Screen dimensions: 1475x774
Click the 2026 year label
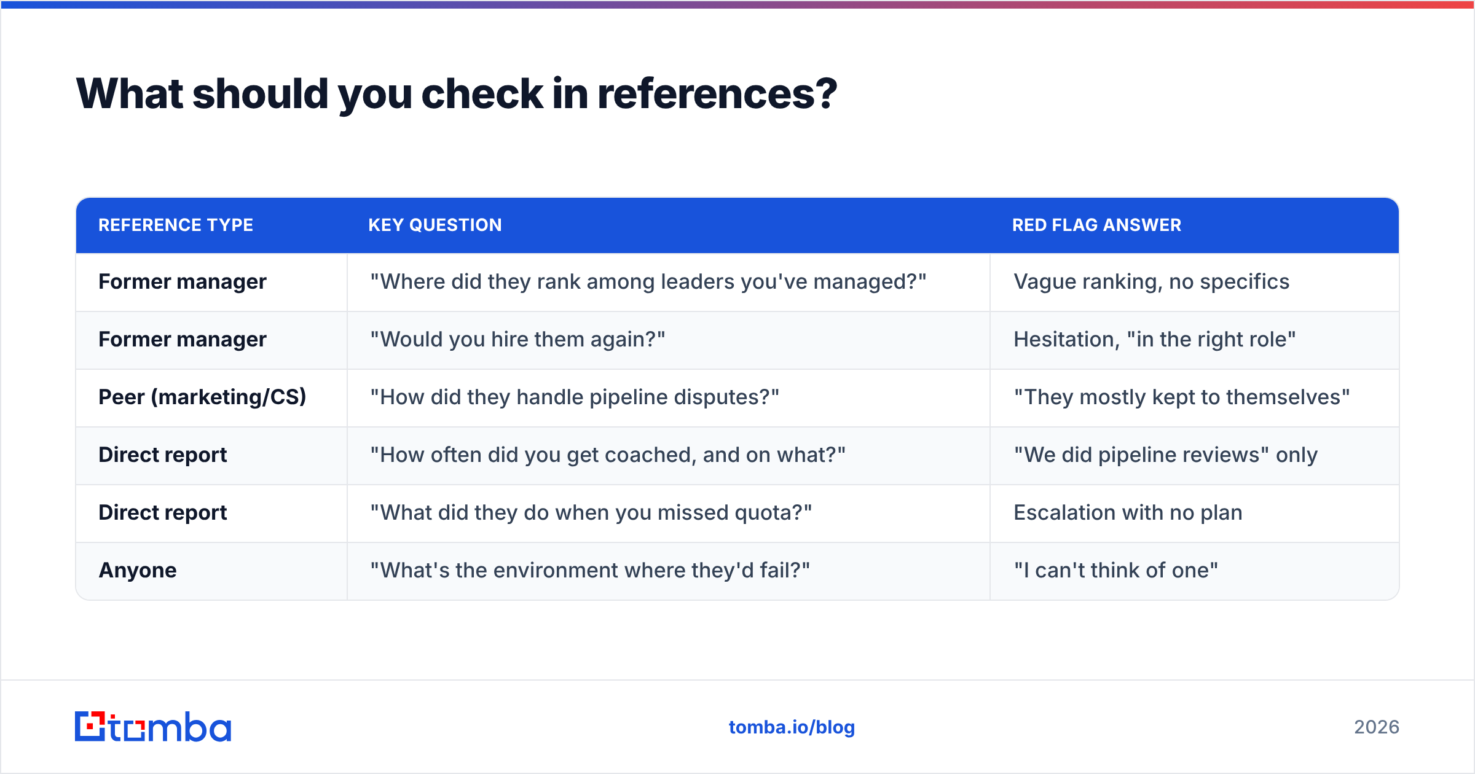[1377, 727]
